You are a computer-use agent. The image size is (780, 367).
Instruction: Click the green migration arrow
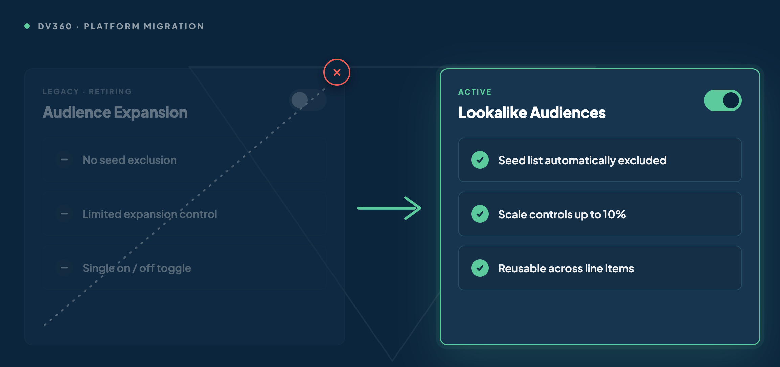(x=389, y=208)
